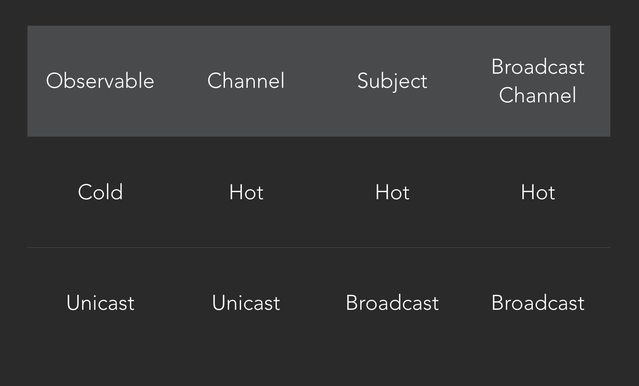The height and width of the screenshot is (386, 639).
Task: Click the divider line between Hot and Unicast rows
Action: click(x=319, y=247)
